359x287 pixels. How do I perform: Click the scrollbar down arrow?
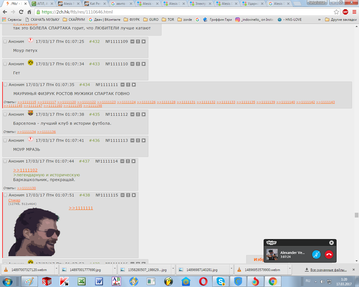click(356, 261)
